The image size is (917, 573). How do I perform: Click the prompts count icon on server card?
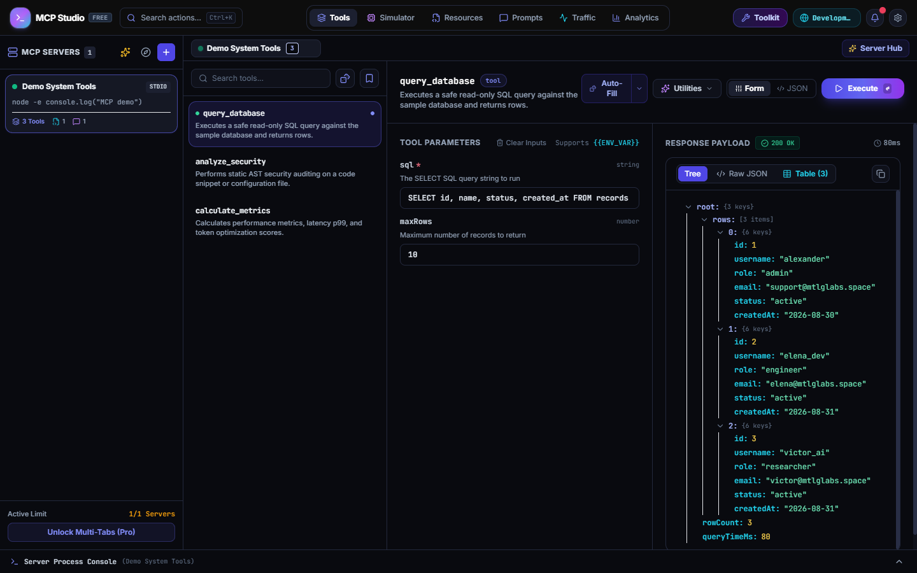coord(79,122)
